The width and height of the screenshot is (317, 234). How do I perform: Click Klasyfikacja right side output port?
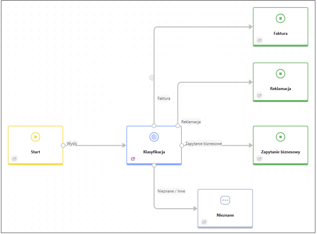click(x=182, y=145)
